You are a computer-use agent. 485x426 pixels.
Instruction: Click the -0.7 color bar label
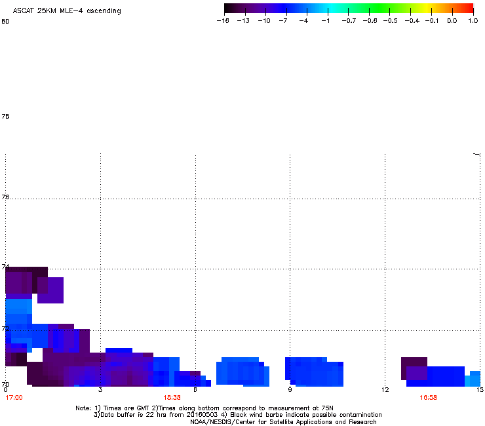(x=349, y=21)
